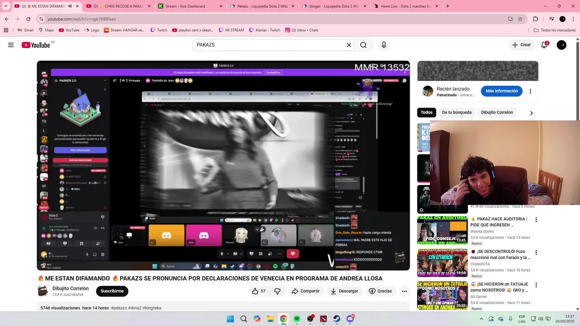Screen dimensions: 580x326
Task: Open Discord from the taskbar
Action: (x=350, y=319)
